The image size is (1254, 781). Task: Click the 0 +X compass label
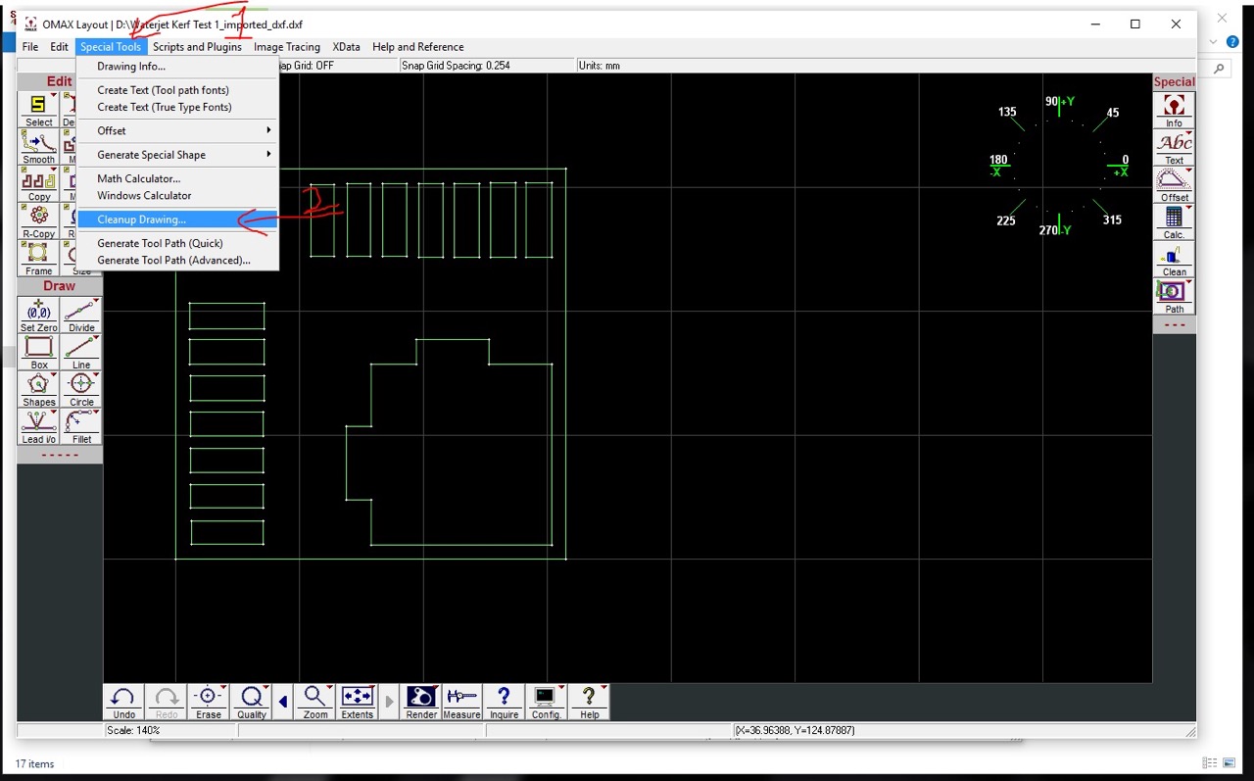point(1118,166)
